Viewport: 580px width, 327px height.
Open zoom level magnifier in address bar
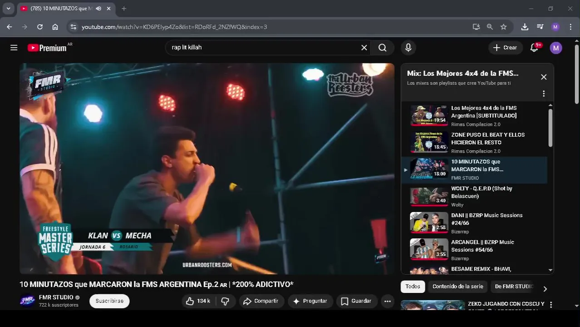pyautogui.click(x=490, y=27)
